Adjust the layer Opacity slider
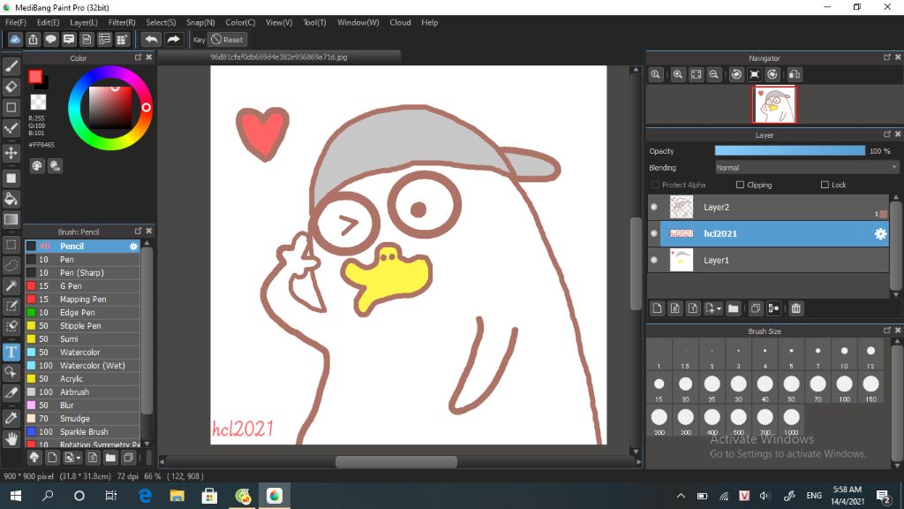Image resolution: width=904 pixels, height=509 pixels. tap(790, 150)
